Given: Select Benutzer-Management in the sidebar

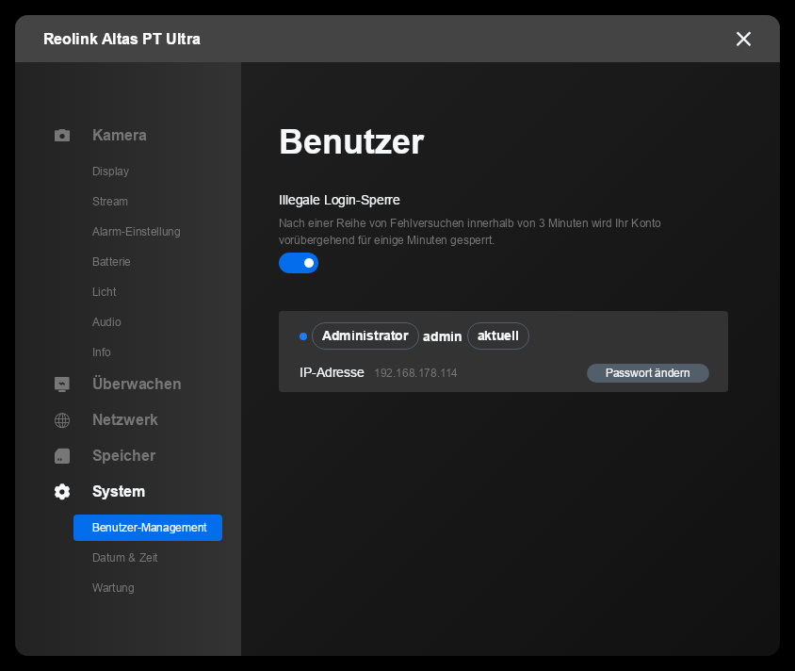Looking at the screenshot, I should tap(148, 528).
